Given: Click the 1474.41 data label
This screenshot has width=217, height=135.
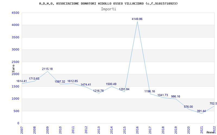Looking at the screenshot, I should click(x=86, y=85).
